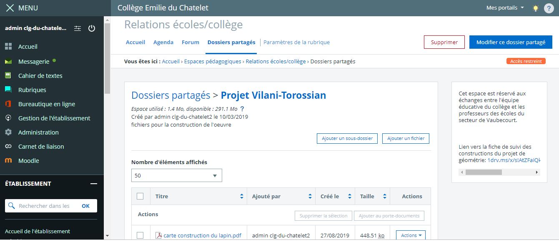Expand the Mes portails dropdown
The image size is (559, 242).
(x=505, y=8)
